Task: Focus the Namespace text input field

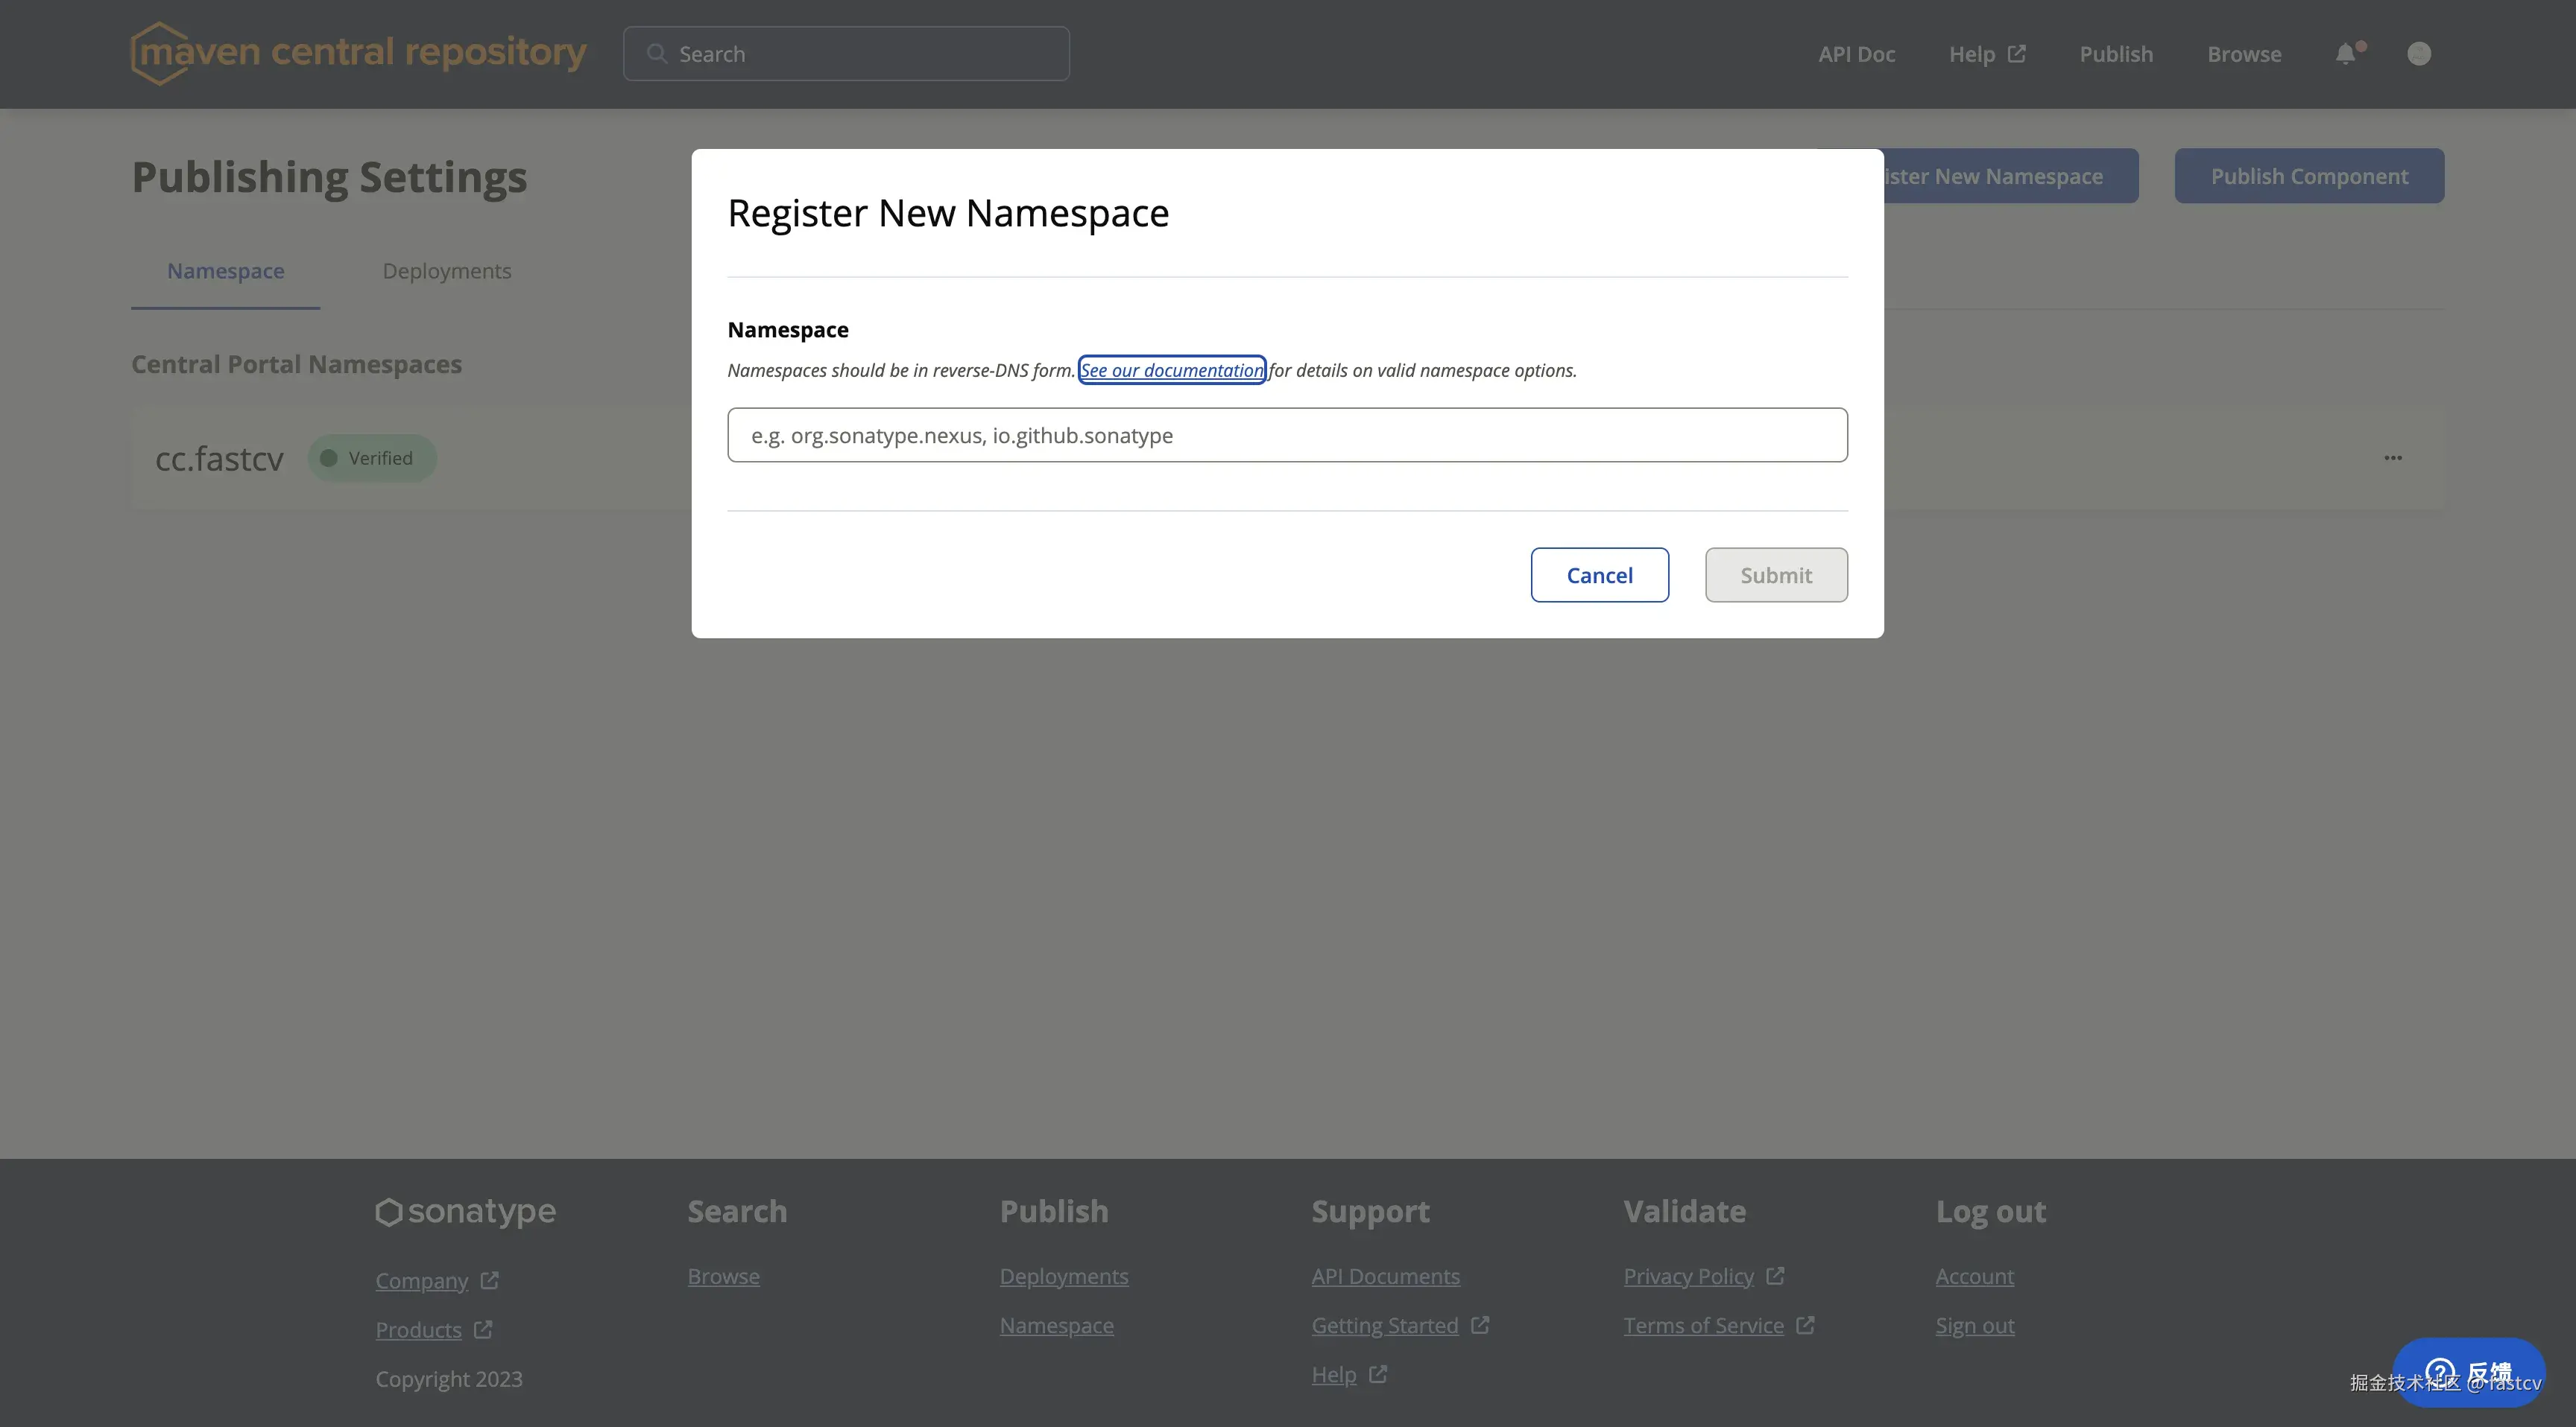Action: pos(1287,435)
